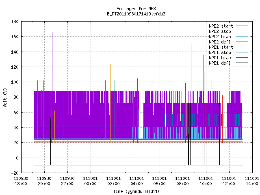Click the '111001 00:00' x-axis tick label
This screenshot has height=195, width=260.
coord(90,181)
